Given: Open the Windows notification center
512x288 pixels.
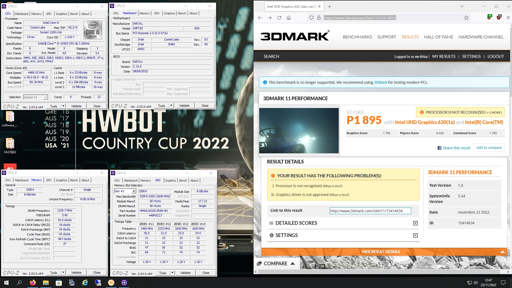Looking at the screenshot, I should tap(503, 283).
